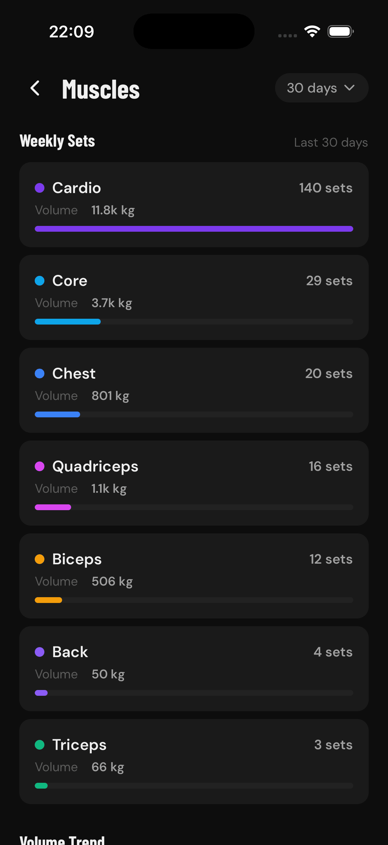Select the orange dot beside Biceps
Screen dimensions: 388x845
pyautogui.click(x=40, y=559)
